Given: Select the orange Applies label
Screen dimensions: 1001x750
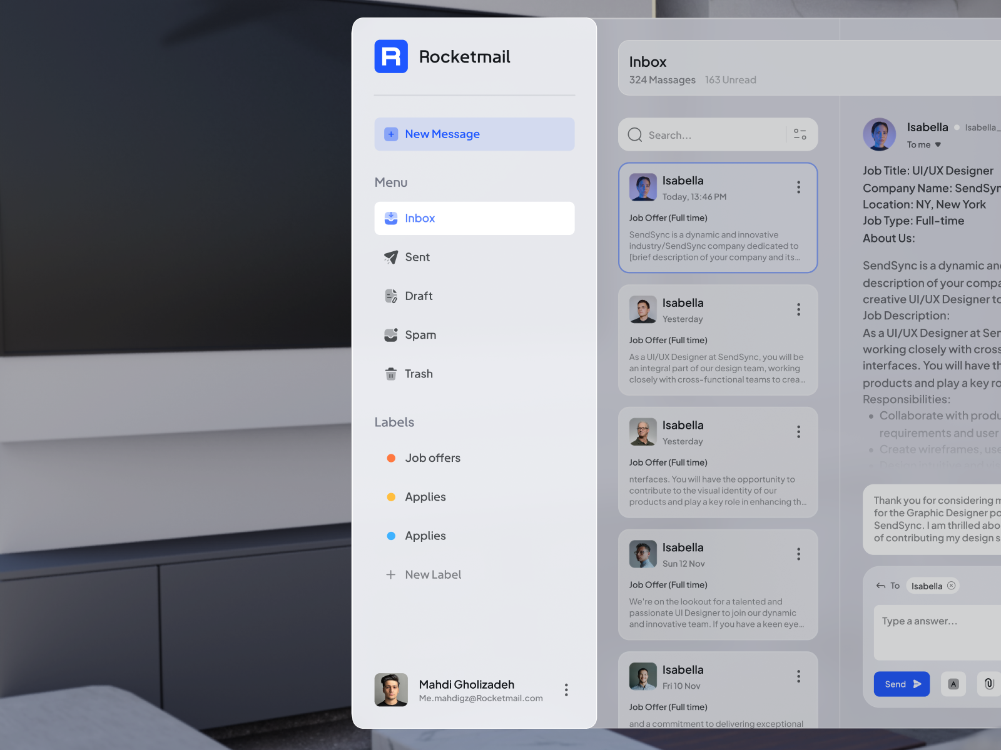Looking at the screenshot, I should point(425,496).
